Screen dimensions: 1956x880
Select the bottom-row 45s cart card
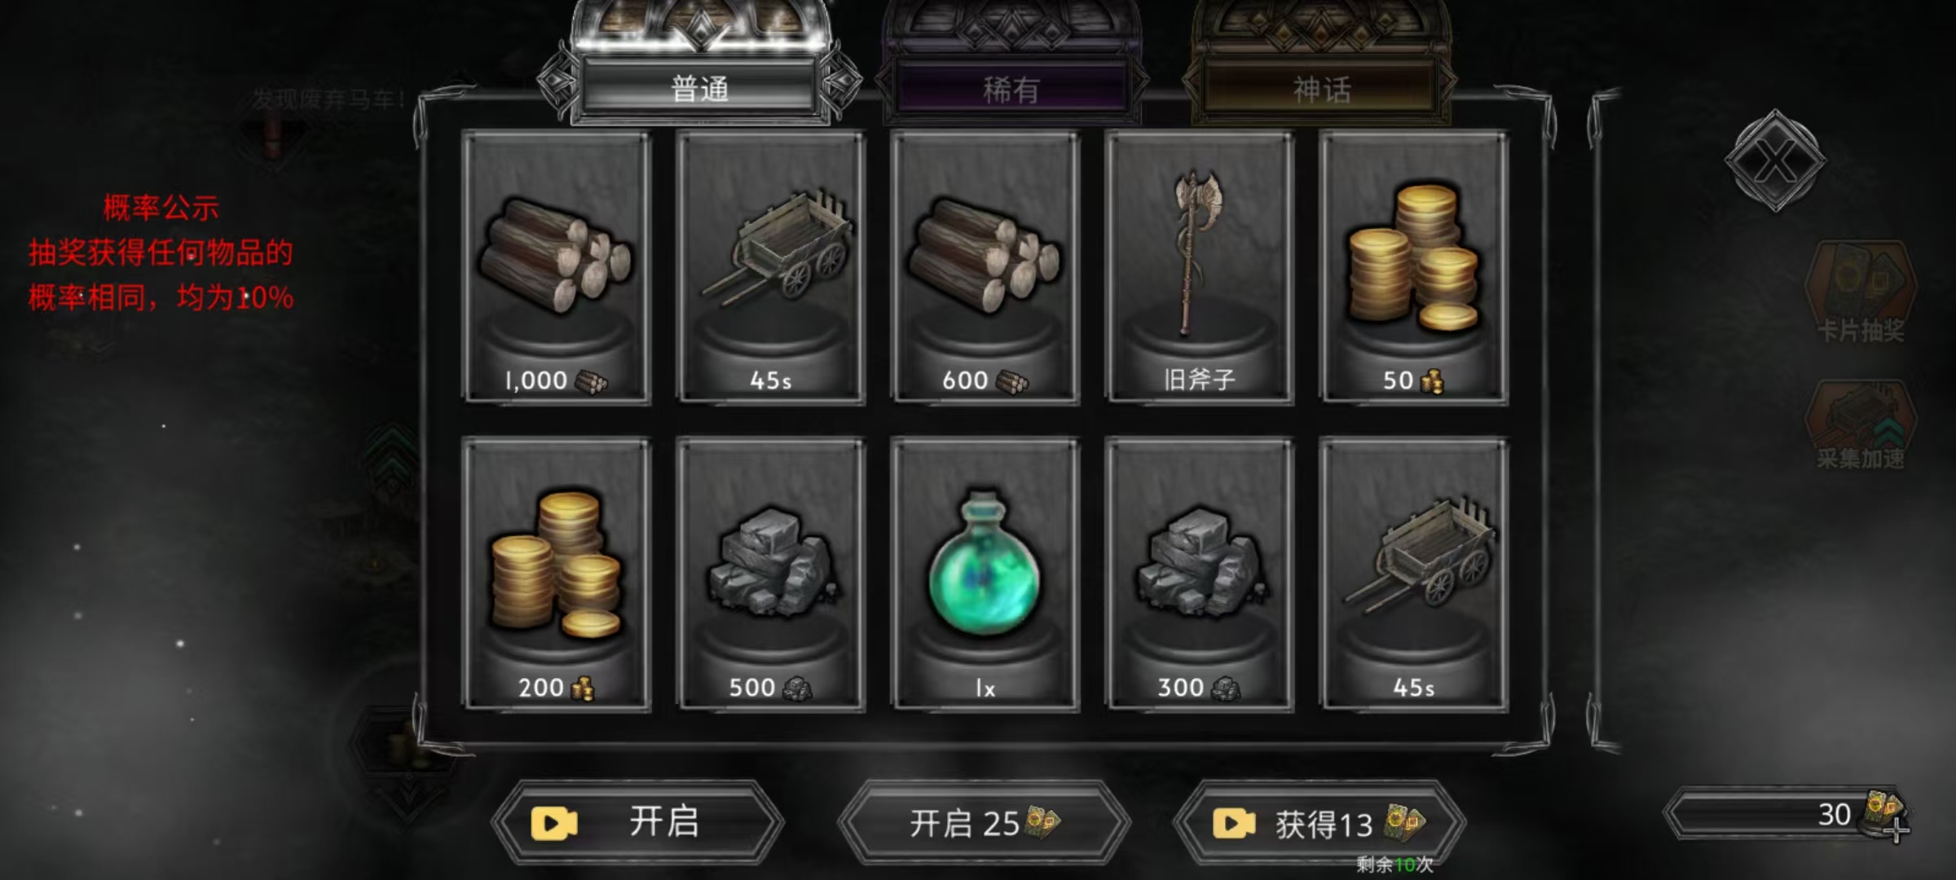point(1413,574)
